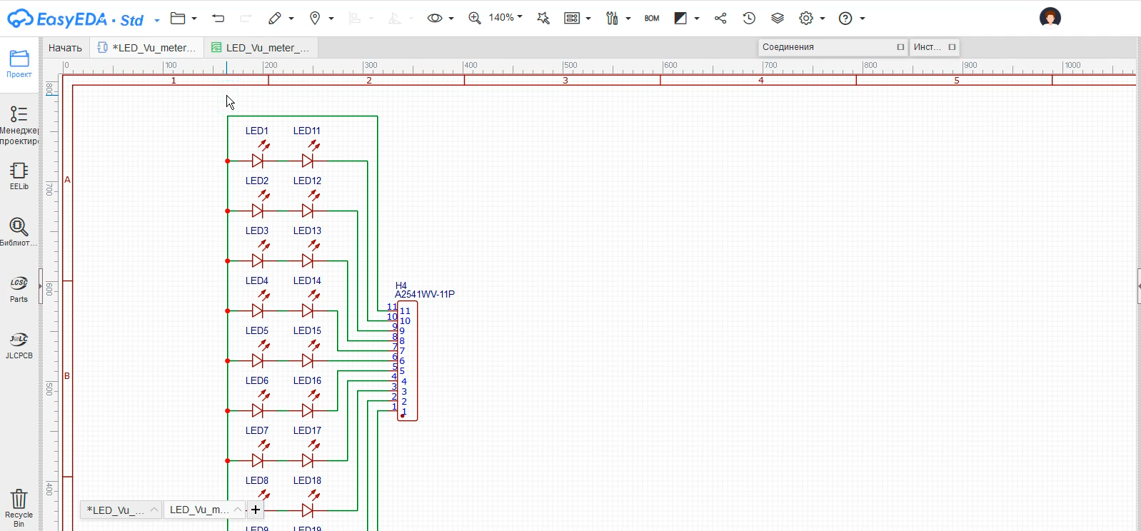Open the 140% zoom level dropdown
The width and height of the screenshot is (1141, 531).
506,17
